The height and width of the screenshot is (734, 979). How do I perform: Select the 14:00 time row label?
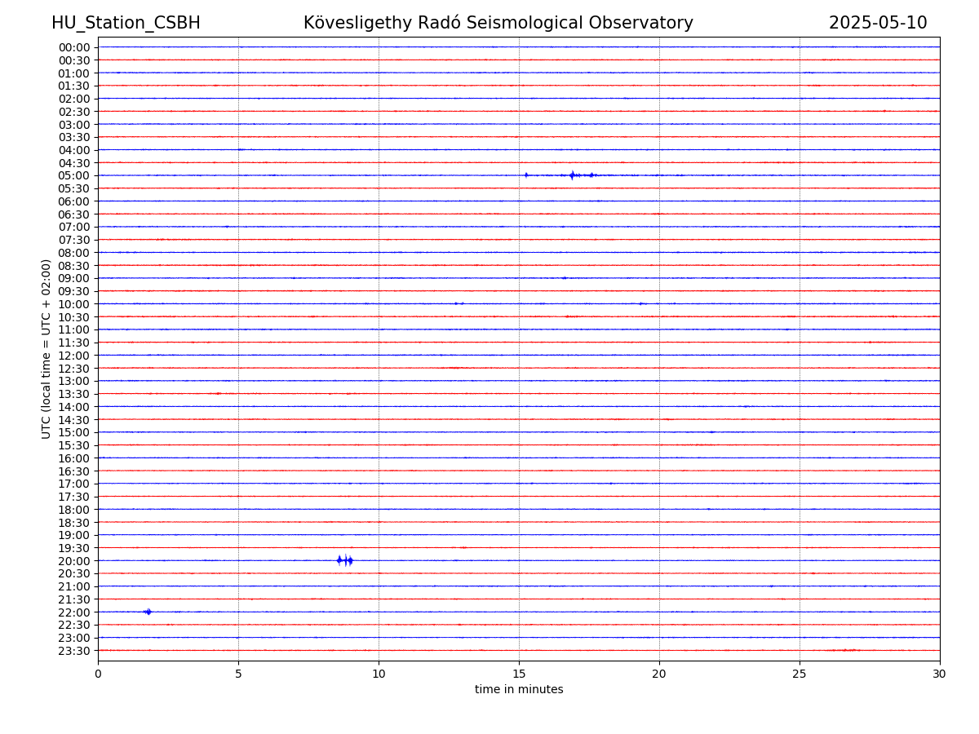[74, 407]
